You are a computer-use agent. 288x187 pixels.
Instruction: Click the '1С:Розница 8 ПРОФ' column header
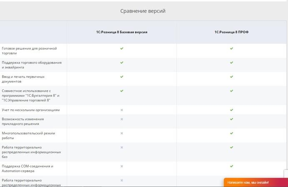click(232, 32)
